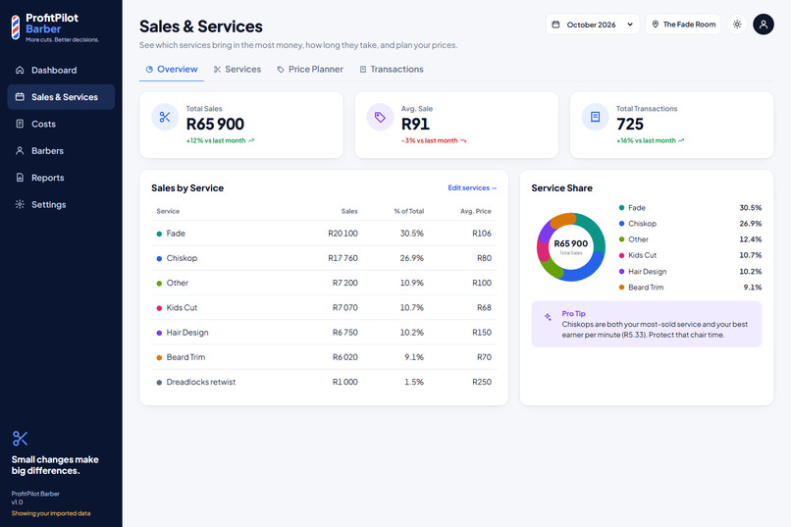Click the Dashboard home icon
Viewport: 791px width, 527px height.
20,70
